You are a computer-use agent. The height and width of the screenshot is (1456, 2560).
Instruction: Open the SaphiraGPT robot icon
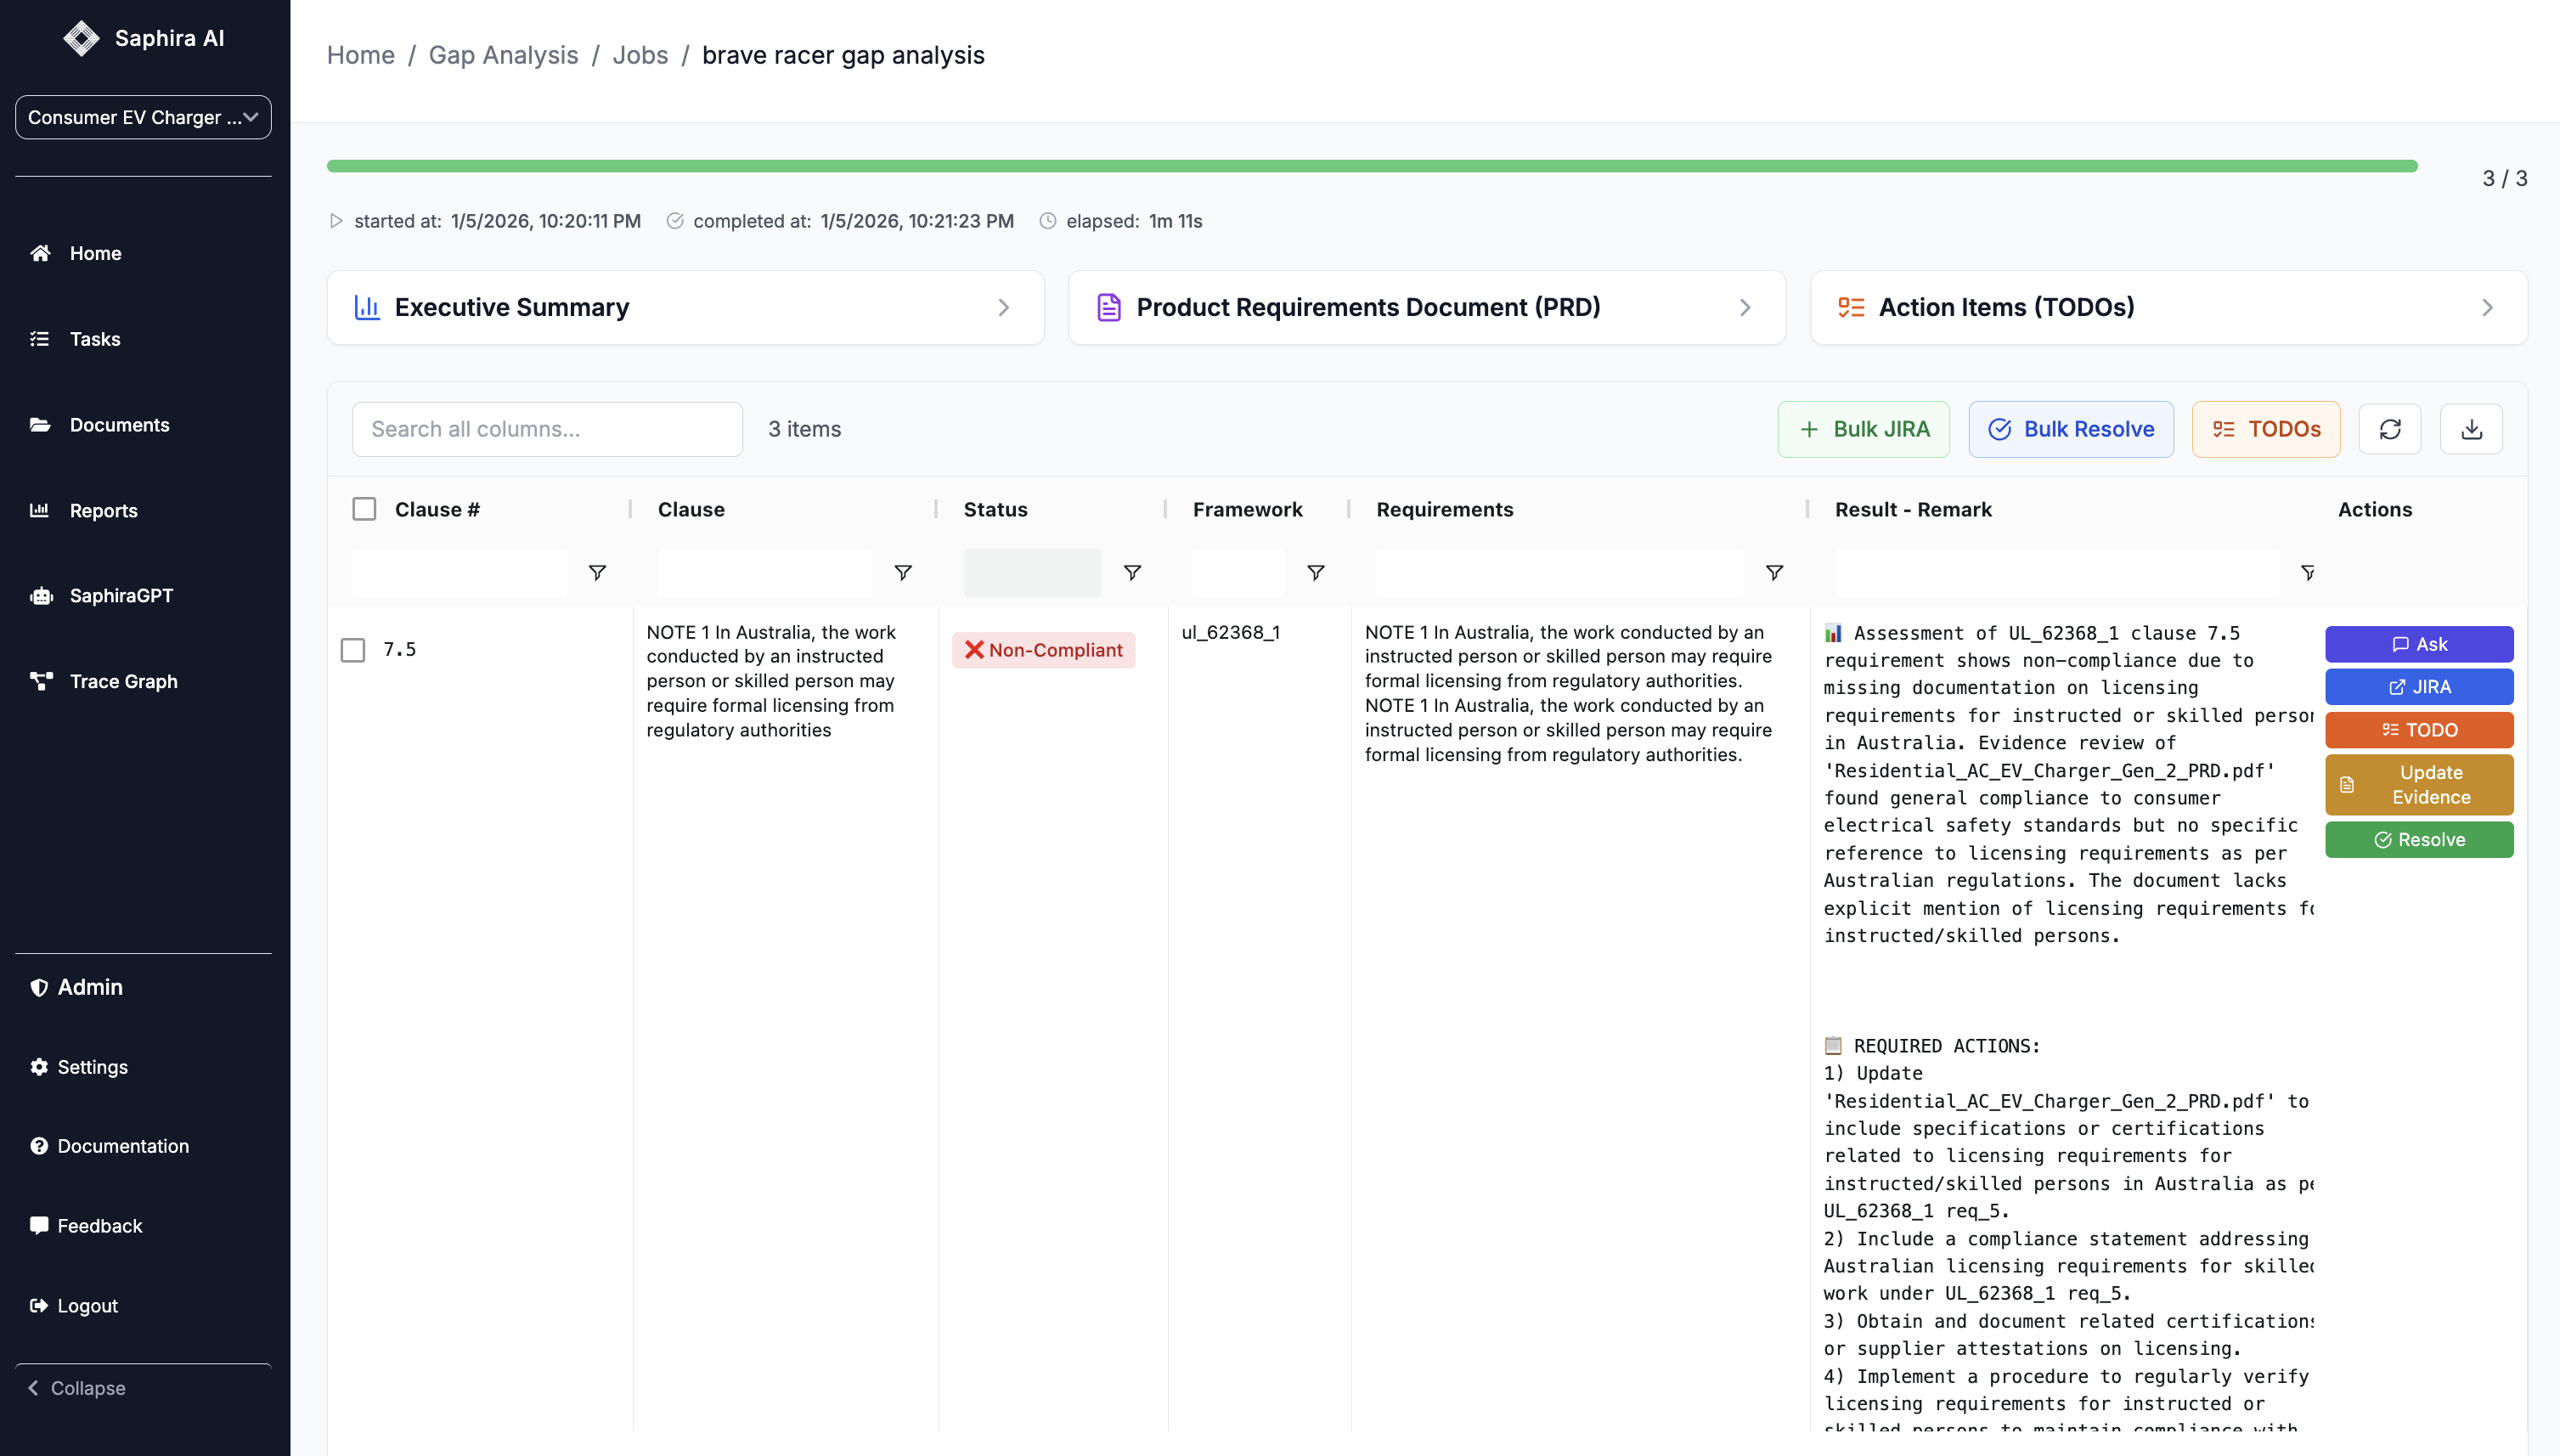coord(41,596)
